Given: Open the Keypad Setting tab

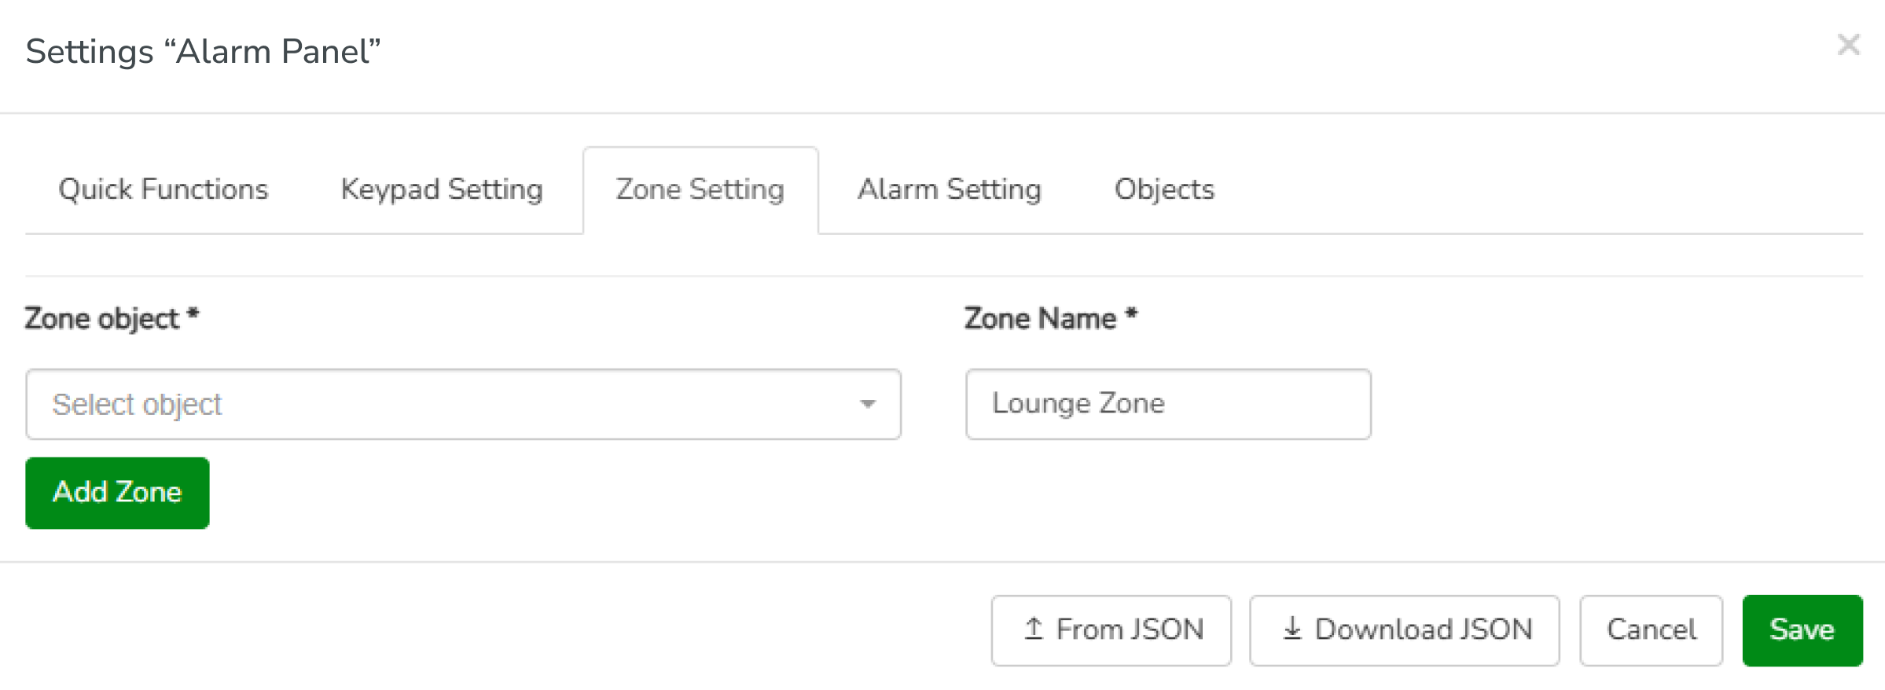Looking at the screenshot, I should tap(442, 189).
